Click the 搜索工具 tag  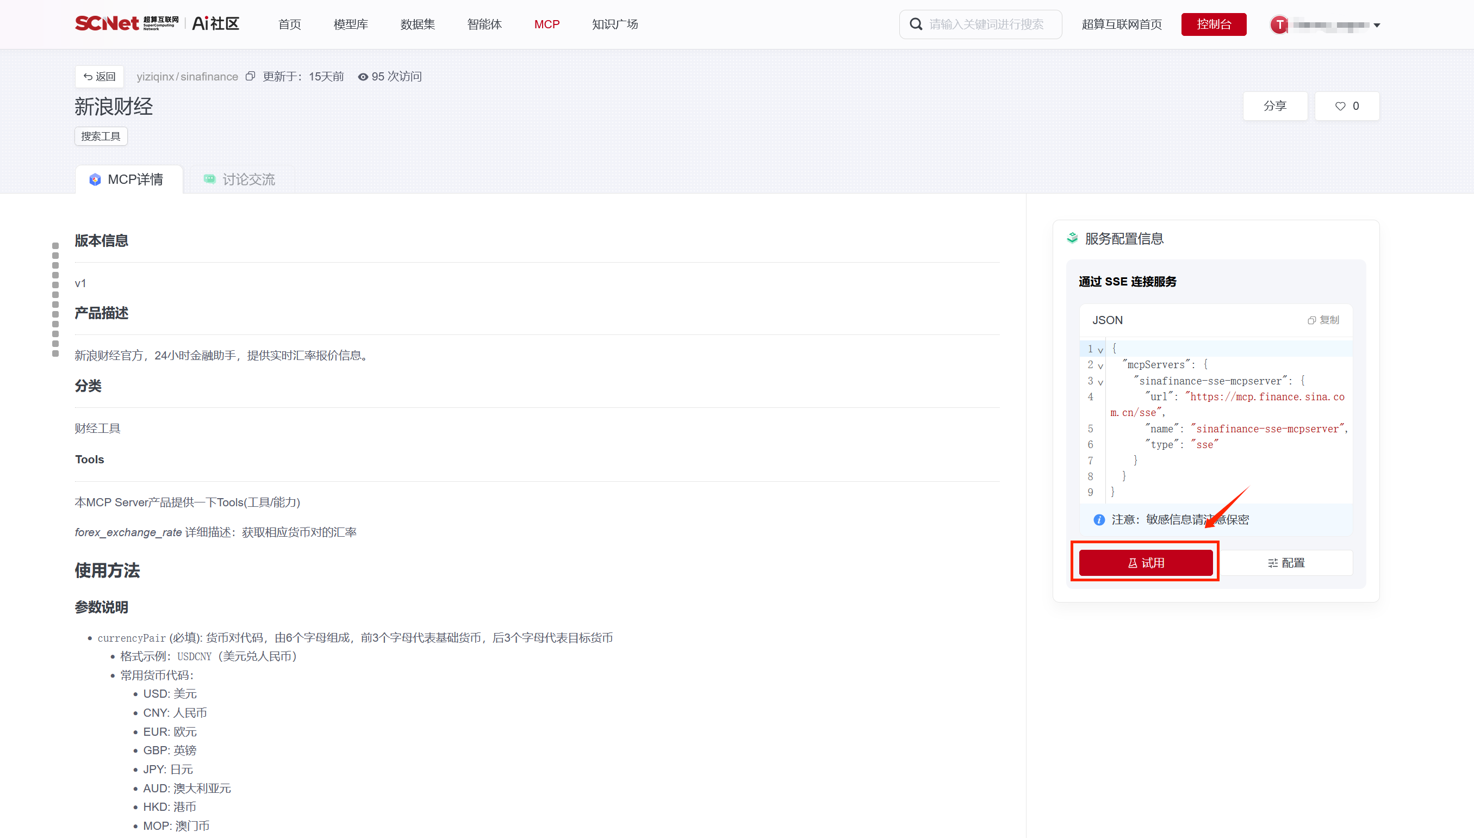pos(101,136)
